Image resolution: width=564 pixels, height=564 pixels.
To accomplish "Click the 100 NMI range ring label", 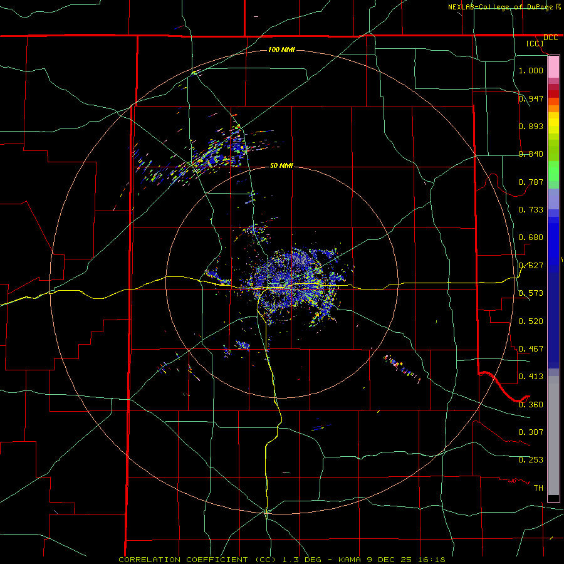I will [281, 50].
